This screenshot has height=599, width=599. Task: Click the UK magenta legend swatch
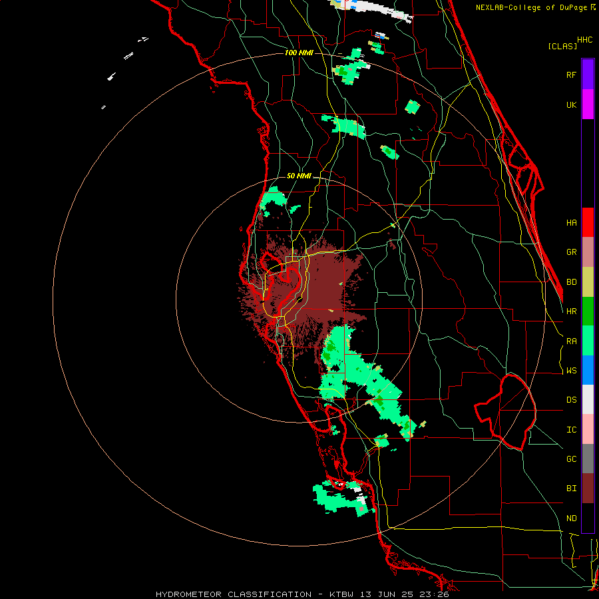pyautogui.click(x=588, y=104)
